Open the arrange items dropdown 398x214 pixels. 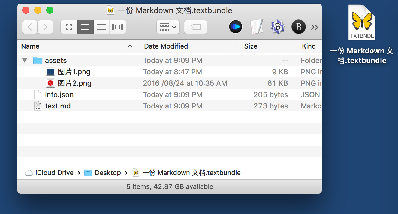pos(168,27)
